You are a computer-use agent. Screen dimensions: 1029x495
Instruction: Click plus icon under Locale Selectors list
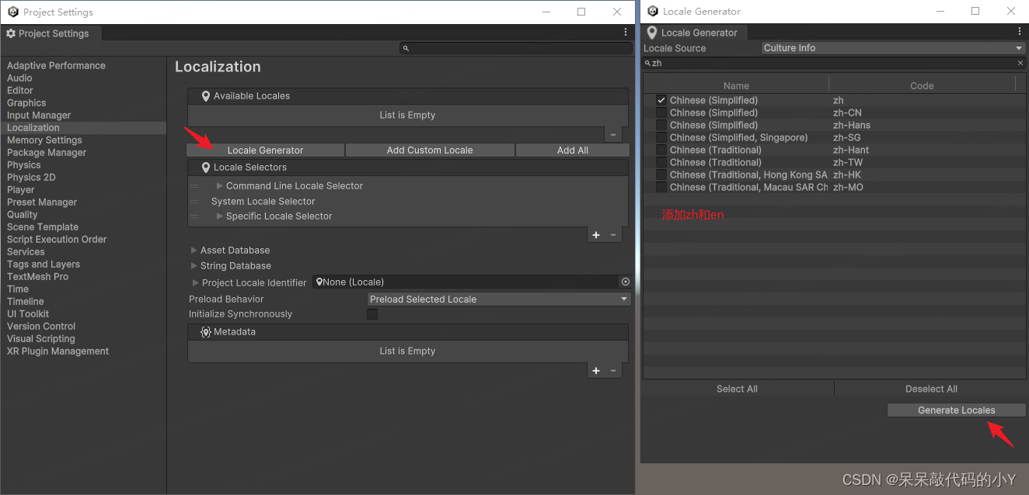pos(596,235)
